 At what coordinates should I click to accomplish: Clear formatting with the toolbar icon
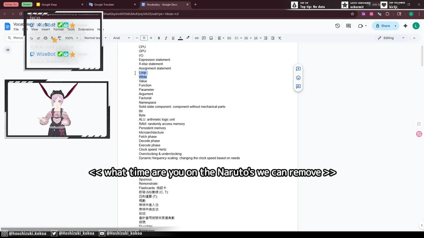(280, 38)
